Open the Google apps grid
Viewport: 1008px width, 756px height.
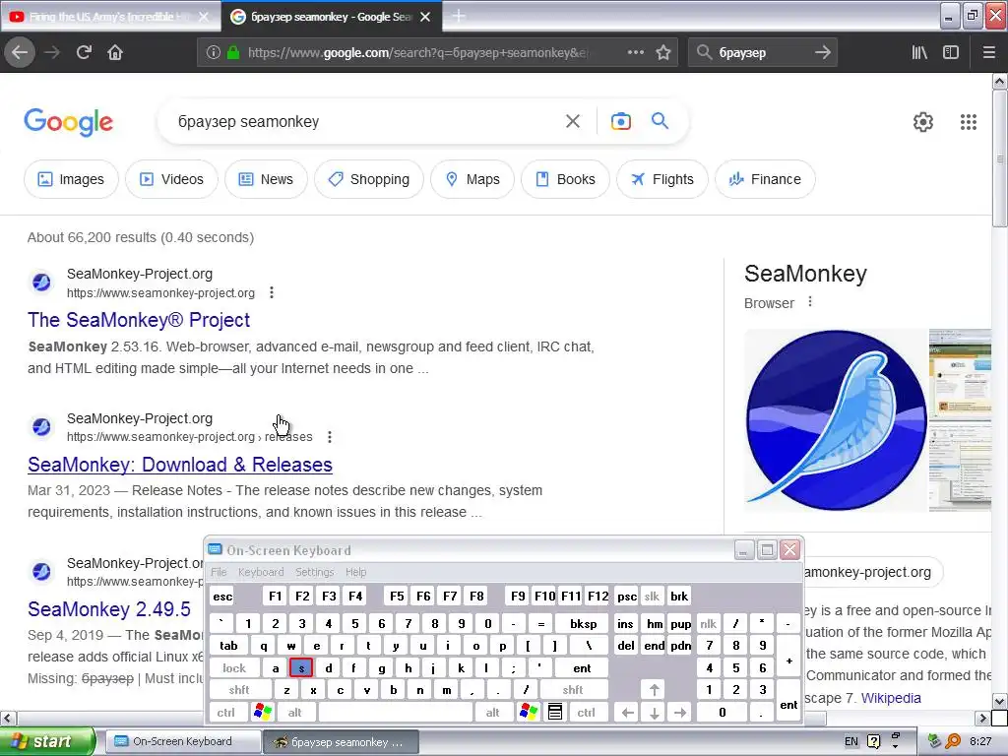pyautogui.click(x=969, y=121)
